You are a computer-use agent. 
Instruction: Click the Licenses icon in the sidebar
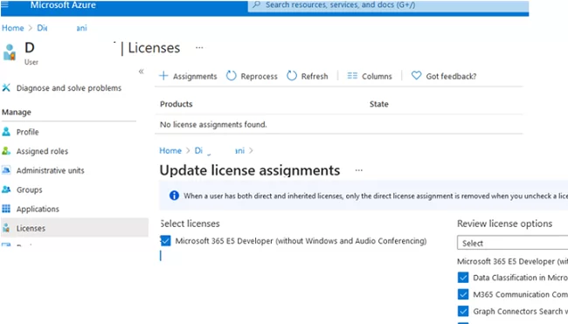pos(6,228)
